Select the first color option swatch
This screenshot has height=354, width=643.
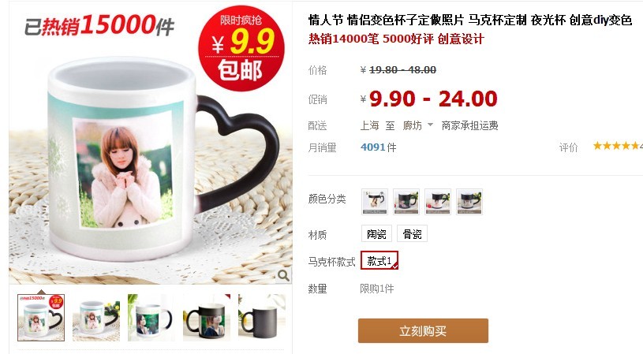click(x=375, y=202)
